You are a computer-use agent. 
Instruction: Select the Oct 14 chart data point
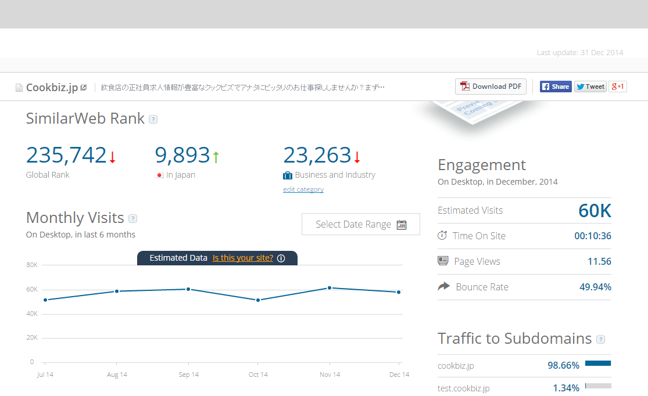258,300
